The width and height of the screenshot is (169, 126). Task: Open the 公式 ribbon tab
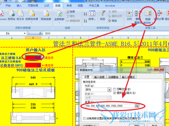click(47, 6)
